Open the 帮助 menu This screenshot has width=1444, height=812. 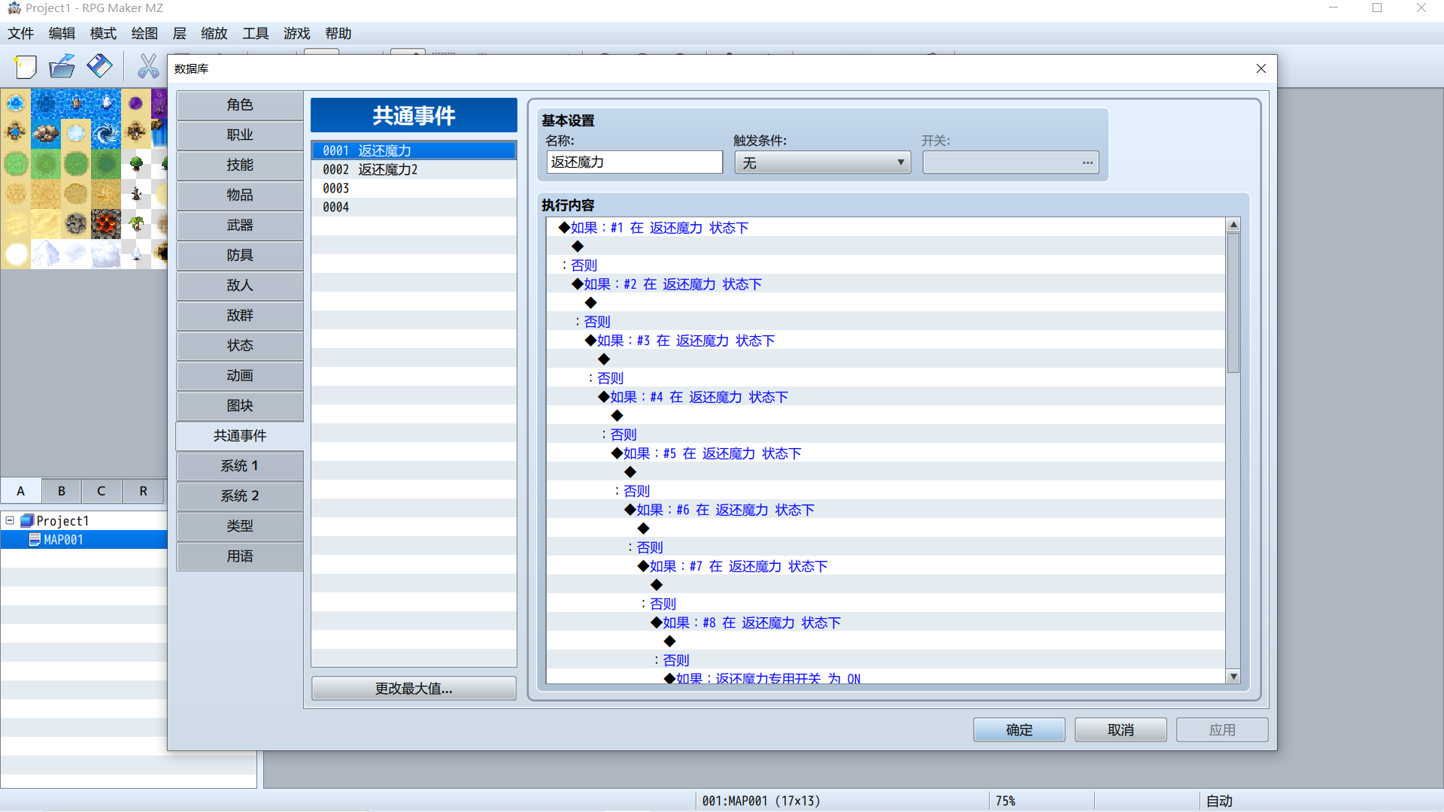pyautogui.click(x=338, y=33)
